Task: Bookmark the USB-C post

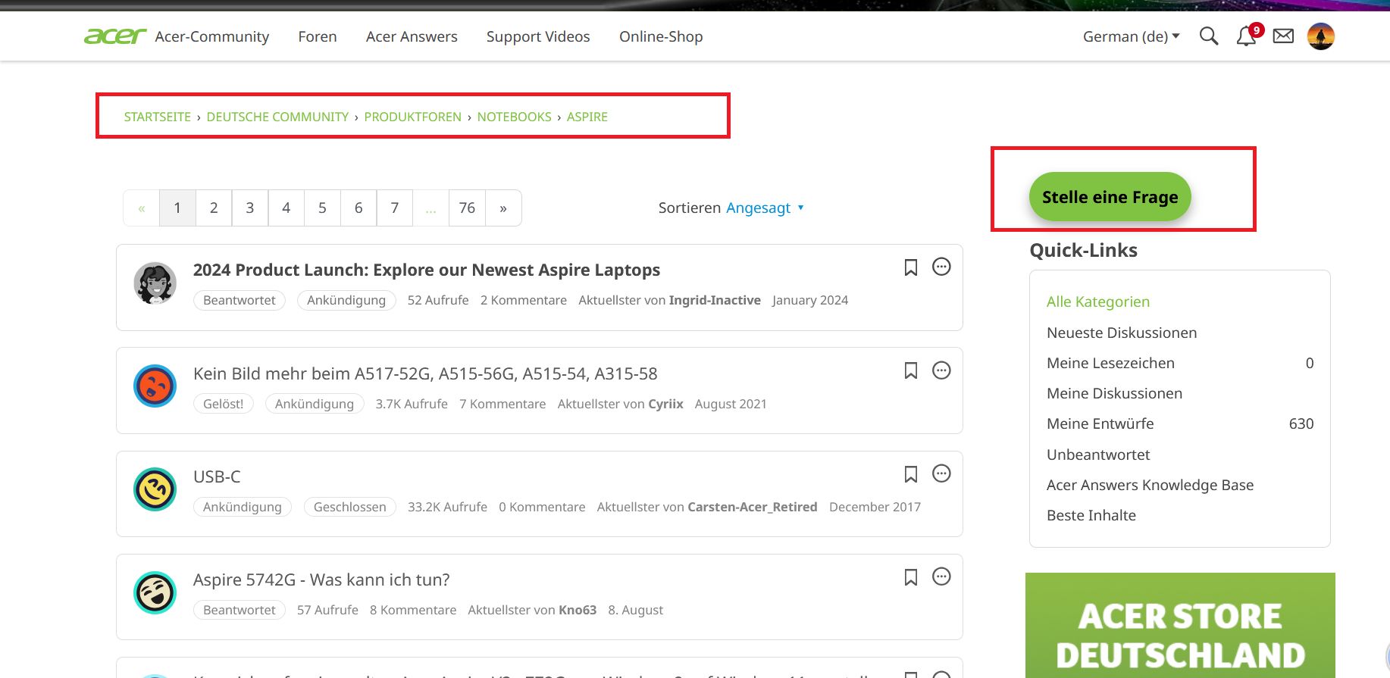Action: point(911,474)
